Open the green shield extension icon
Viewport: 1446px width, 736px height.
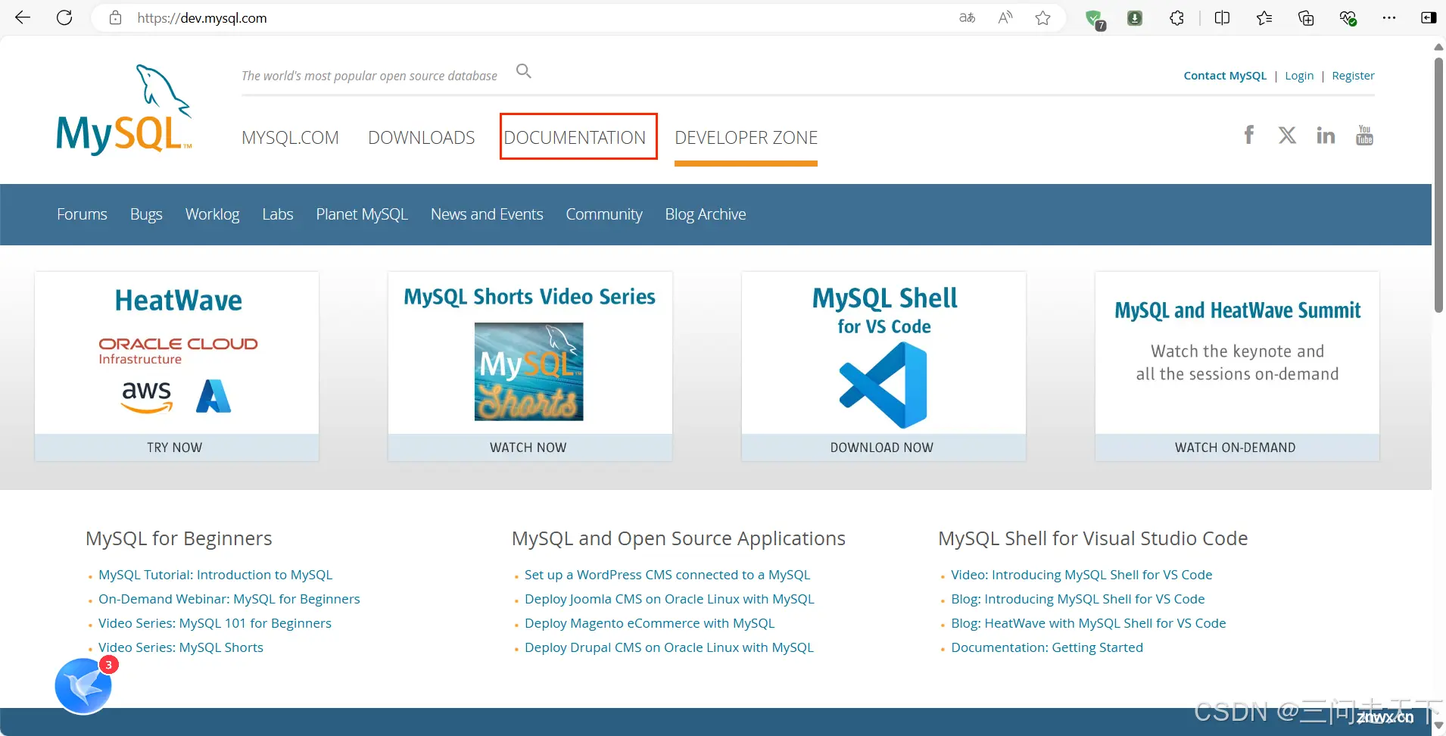coord(1095,19)
